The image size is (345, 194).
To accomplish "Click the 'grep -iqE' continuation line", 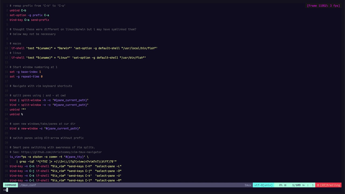I will click(66, 162).
